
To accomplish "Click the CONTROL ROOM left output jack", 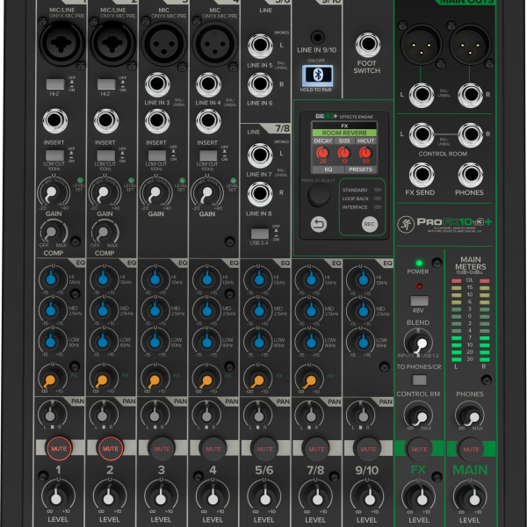I will (422, 134).
